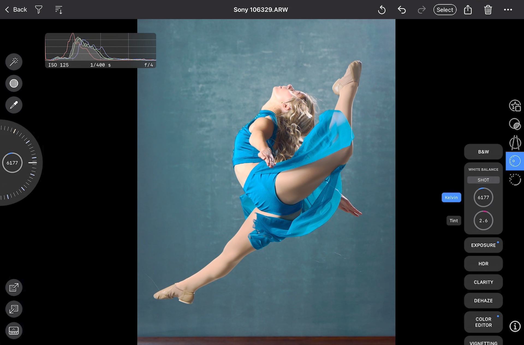Image resolution: width=524 pixels, height=345 pixels.
Task: Open the info panel icon
Action: coord(515,326)
